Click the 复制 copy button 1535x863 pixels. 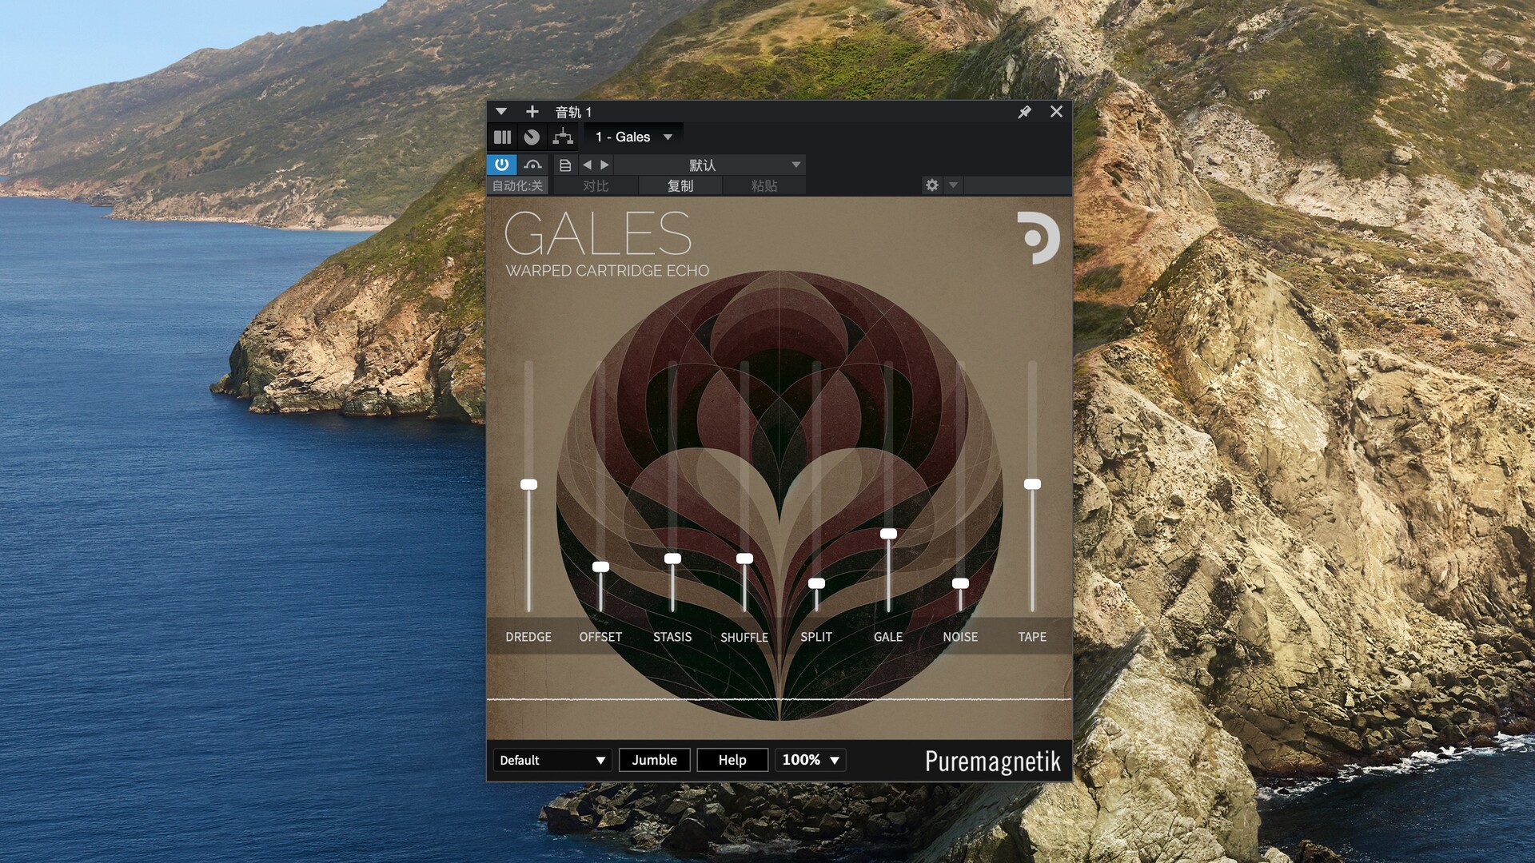pos(680,185)
